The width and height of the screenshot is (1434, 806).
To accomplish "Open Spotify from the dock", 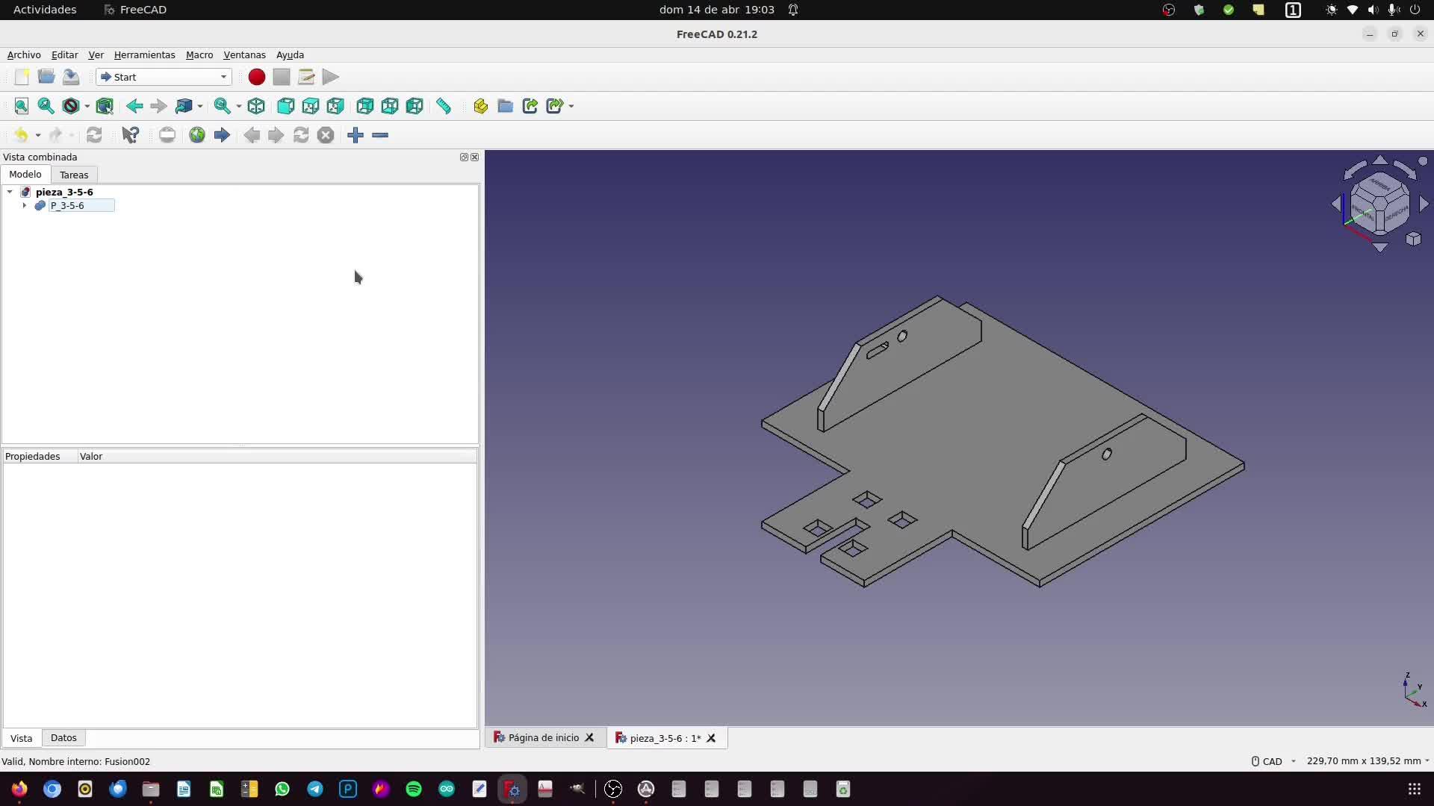I will (414, 789).
